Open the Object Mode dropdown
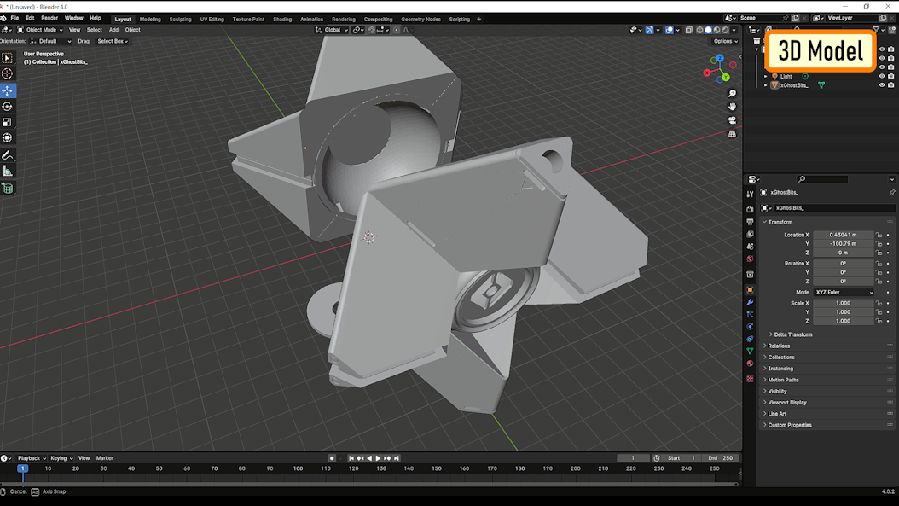 click(x=39, y=30)
